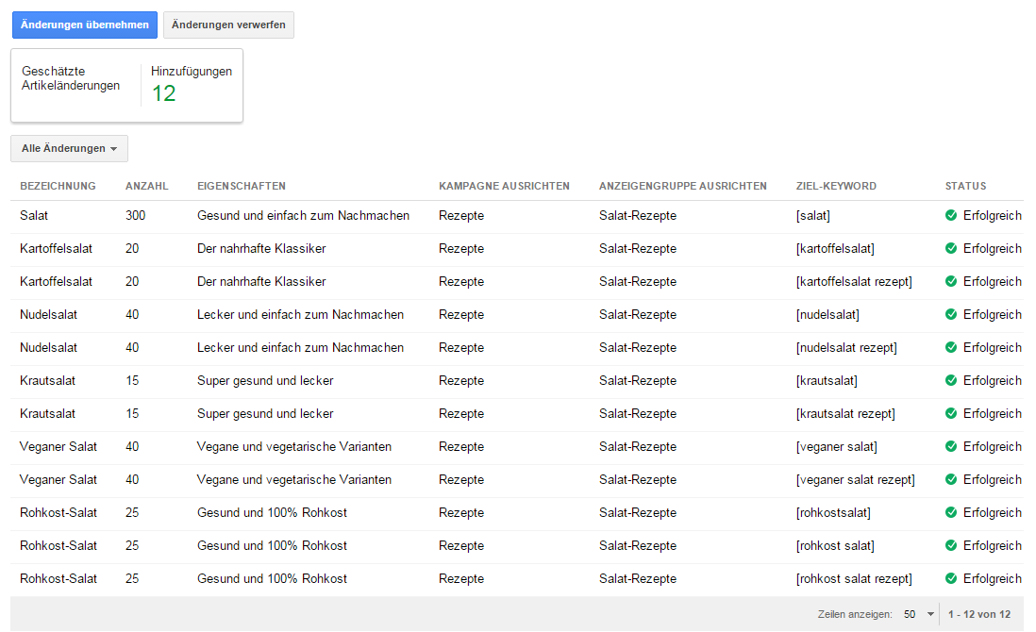
Task: Click green status icon for [krautsalat rezept]
Action: [951, 414]
